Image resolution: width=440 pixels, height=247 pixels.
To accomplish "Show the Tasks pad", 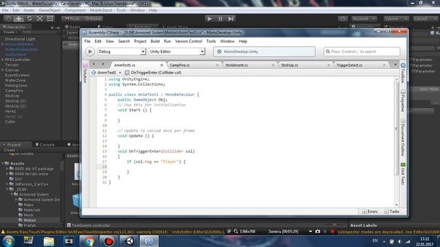I will (x=392, y=211).
